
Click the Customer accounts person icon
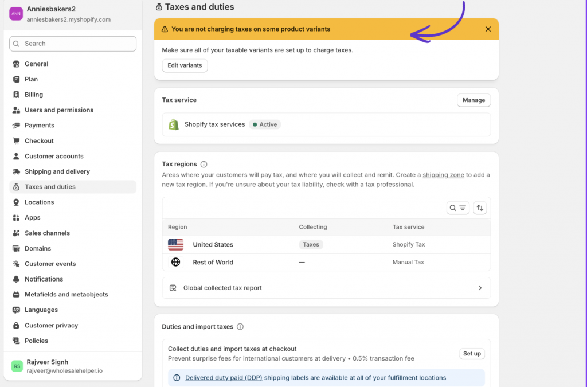[16, 157]
